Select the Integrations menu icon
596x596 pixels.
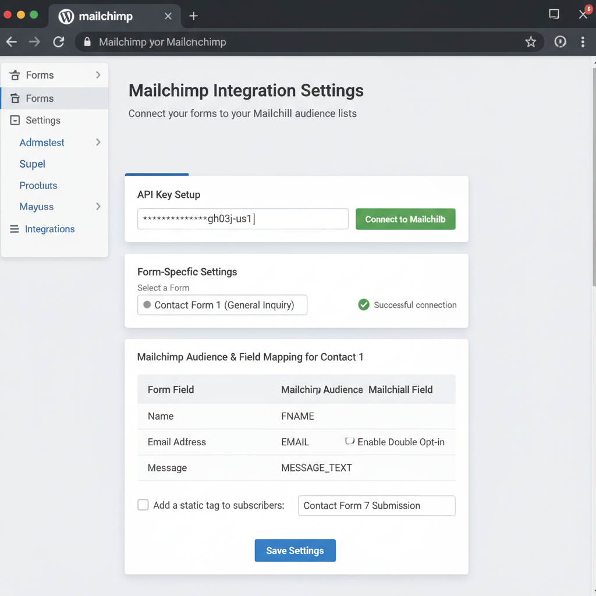click(14, 229)
